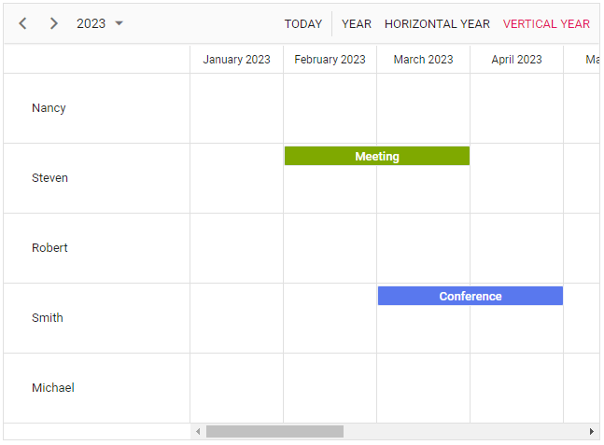Select Robert's March 2023 cell
The width and height of the screenshot is (604, 445).
423,248
